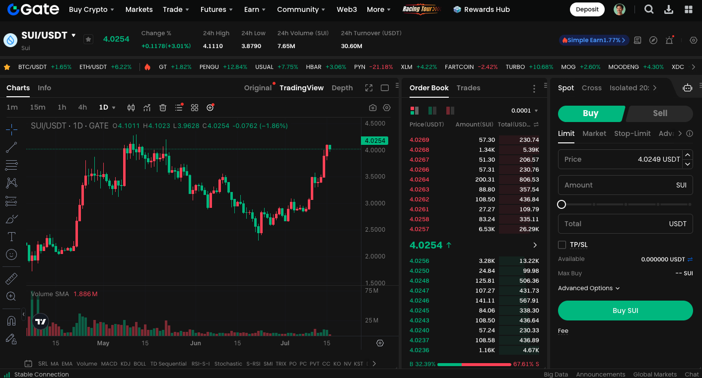Show only sell orders in order book
This screenshot has height=378, width=702.
pos(450,110)
